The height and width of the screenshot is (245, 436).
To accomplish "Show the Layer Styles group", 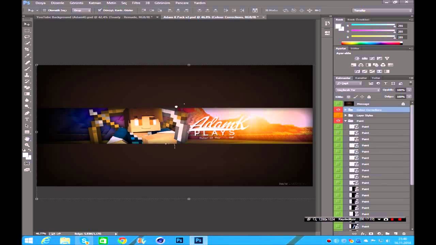I will [338, 115].
